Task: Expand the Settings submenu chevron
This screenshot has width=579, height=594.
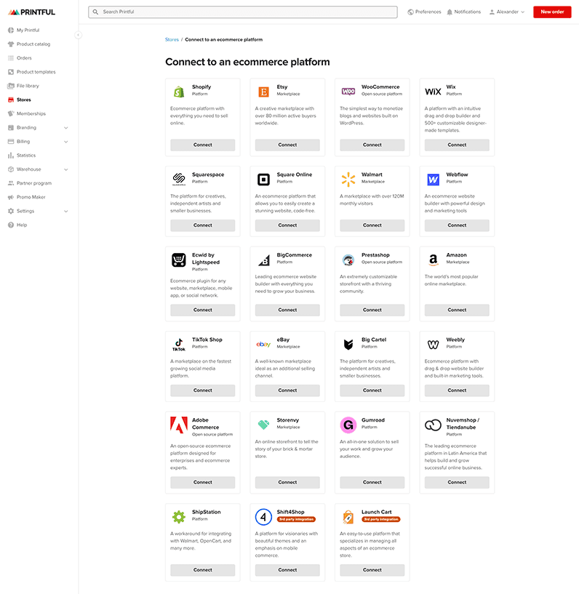Action: [66, 211]
